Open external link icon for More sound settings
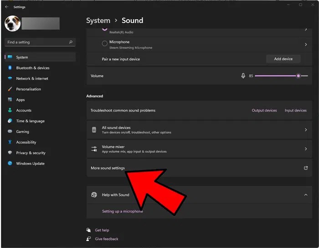Viewport: 319px width, 248px height. click(306, 168)
